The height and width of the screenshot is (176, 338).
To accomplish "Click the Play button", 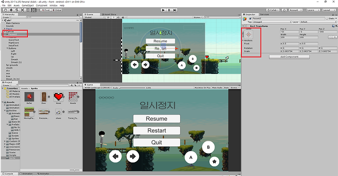I will [163, 10].
